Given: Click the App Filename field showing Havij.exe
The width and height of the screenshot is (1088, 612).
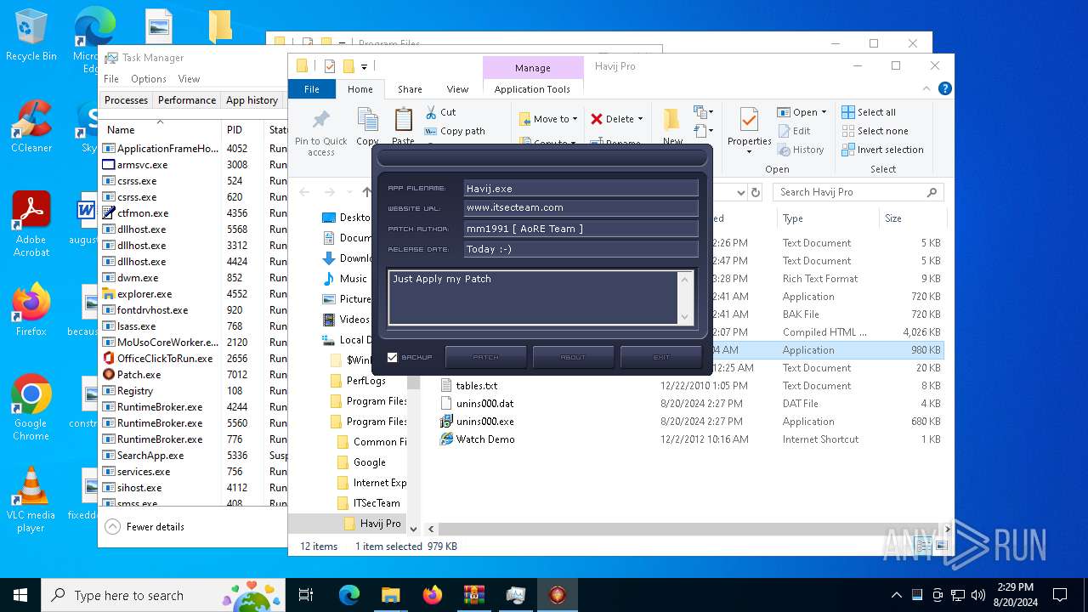Looking at the screenshot, I should [x=581, y=188].
